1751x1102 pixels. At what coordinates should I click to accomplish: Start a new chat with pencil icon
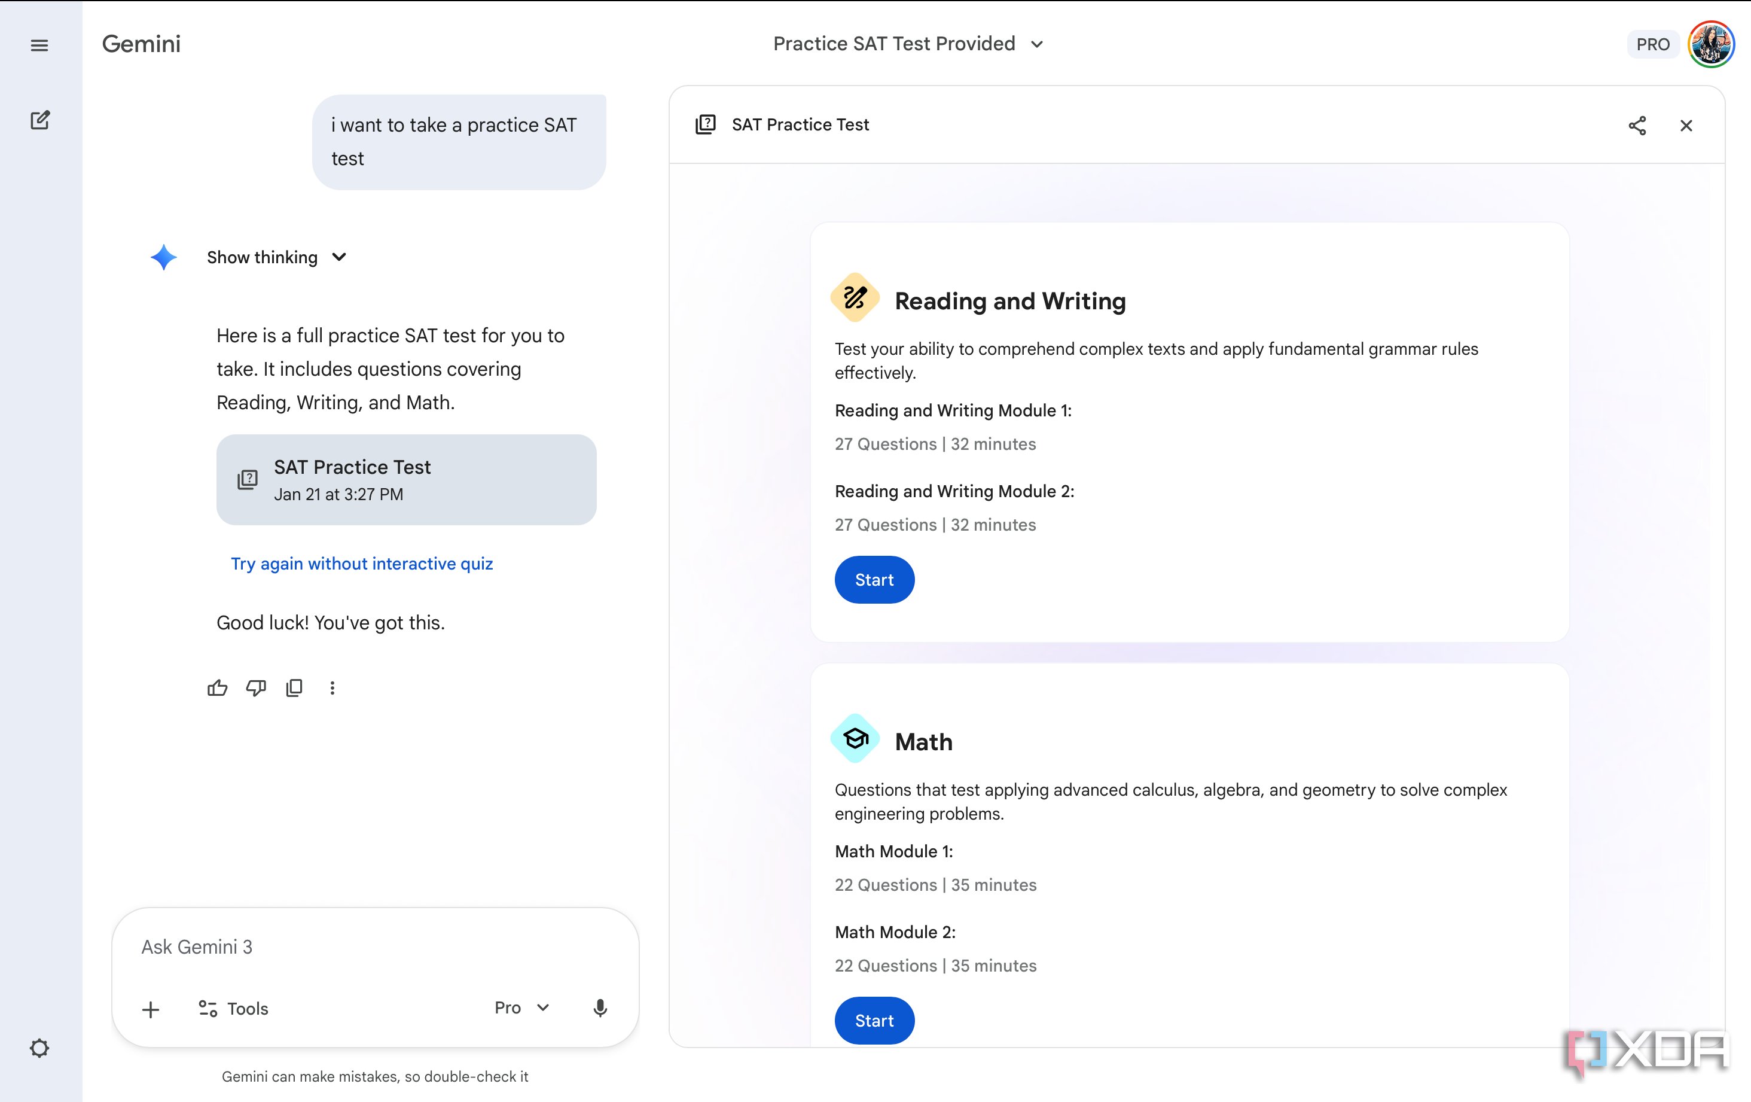tap(40, 120)
